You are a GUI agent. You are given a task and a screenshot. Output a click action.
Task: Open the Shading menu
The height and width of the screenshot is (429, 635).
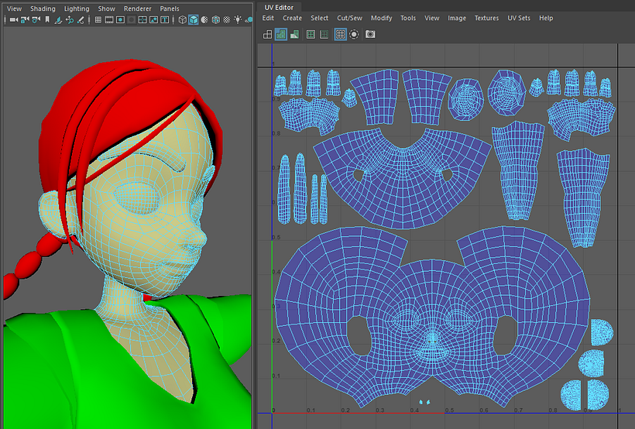[43, 9]
